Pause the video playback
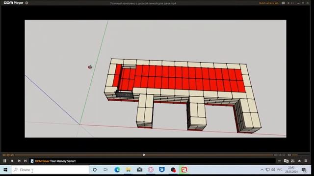Image resolution: width=314 pixels, height=176 pixels. tap(5, 161)
